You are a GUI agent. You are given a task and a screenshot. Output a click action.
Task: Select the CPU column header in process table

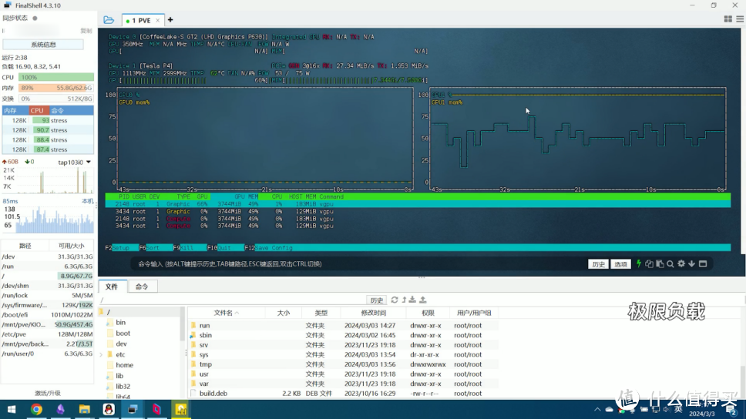click(37, 111)
